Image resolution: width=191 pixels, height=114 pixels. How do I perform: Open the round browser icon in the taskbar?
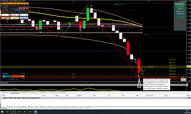pyautogui.click(x=36, y=112)
